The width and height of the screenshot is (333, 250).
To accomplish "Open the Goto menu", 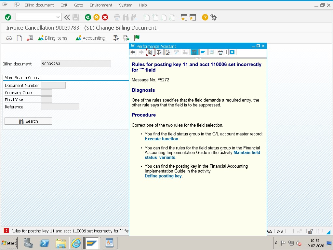I will tap(79, 5).
